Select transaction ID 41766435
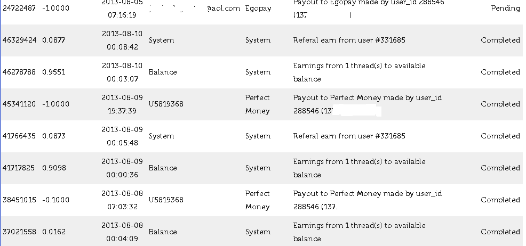Viewport: 526px width, 246px height. coord(19,136)
